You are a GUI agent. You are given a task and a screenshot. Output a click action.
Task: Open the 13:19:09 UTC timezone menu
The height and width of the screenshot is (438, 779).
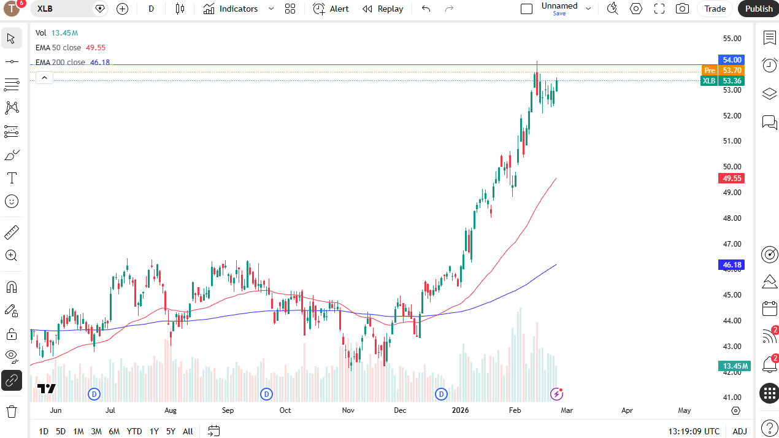(694, 431)
